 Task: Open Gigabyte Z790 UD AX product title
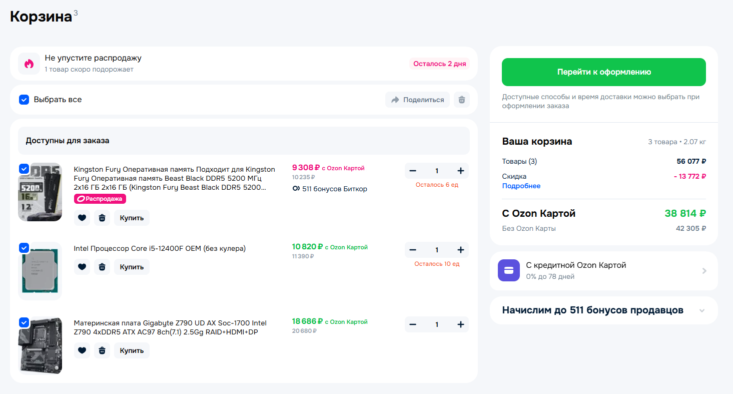click(170, 327)
